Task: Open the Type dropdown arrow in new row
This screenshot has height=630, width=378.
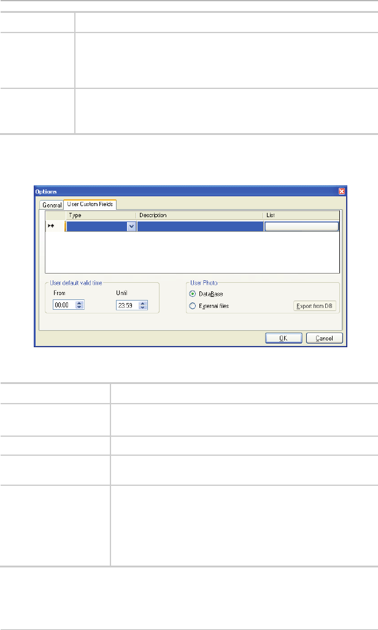Action: click(131, 226)
